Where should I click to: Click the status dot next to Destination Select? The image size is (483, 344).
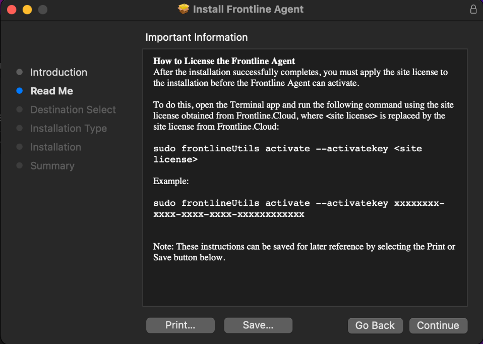coord(20,109)
